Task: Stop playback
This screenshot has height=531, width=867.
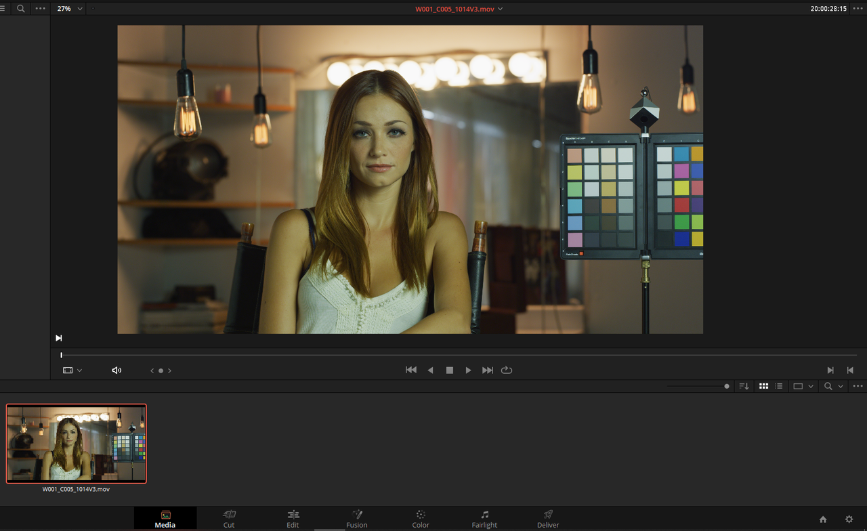Action: coord(449,370)
